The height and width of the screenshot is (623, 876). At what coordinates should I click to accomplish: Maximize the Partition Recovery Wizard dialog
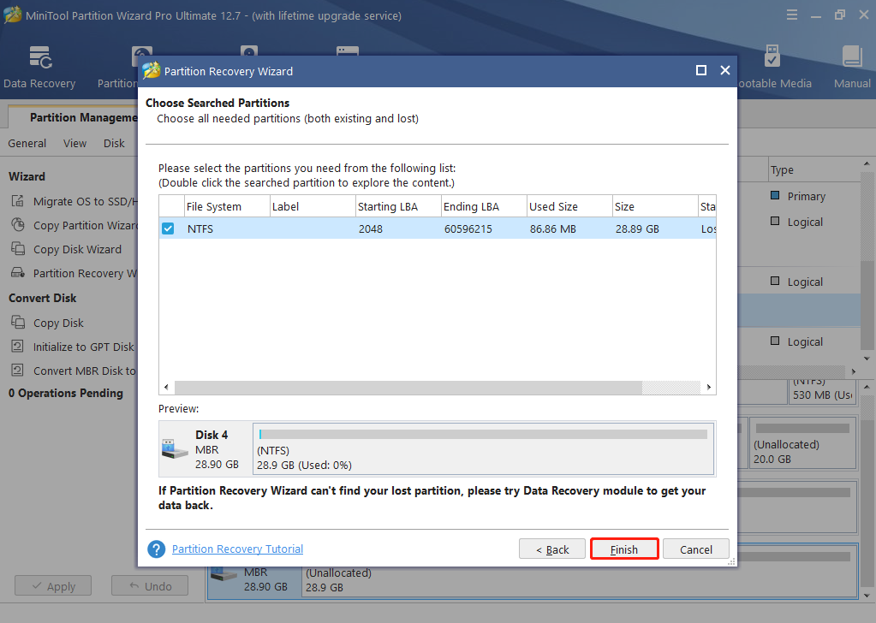pyautogui.click(x=701, y=70)
